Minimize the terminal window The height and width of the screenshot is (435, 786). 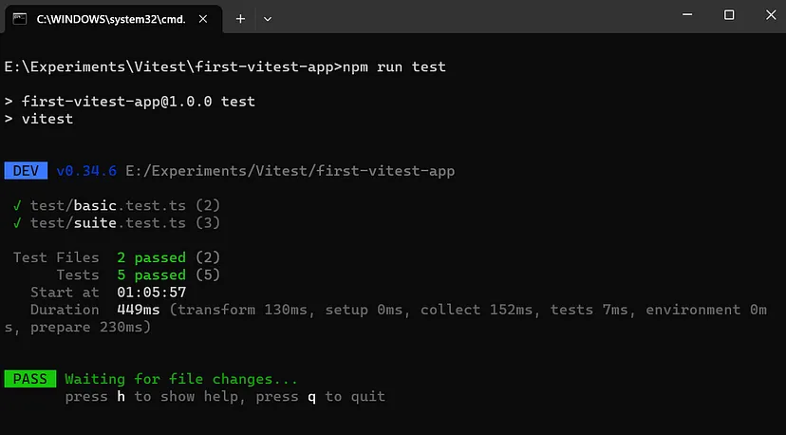pyautogui.click(x=687, y=15)
